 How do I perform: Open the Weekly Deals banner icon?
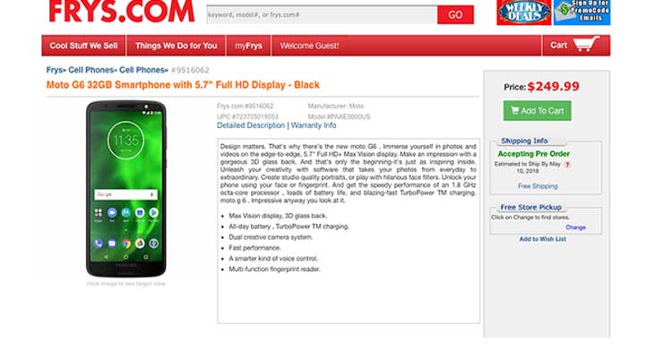pyautogui.click(x=524, y=13)
